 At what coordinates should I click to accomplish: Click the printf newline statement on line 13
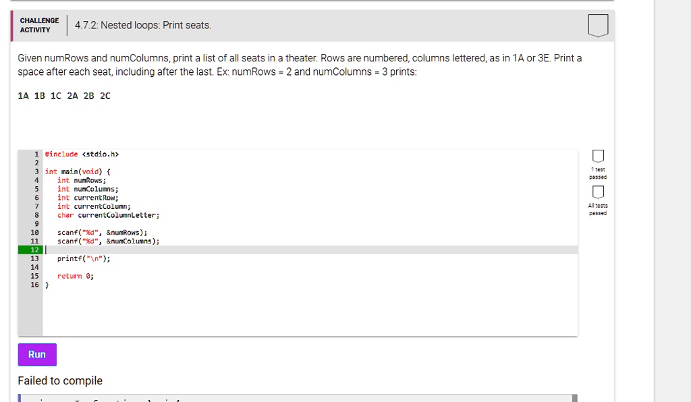pyautogui.click(x=84, y=258)
